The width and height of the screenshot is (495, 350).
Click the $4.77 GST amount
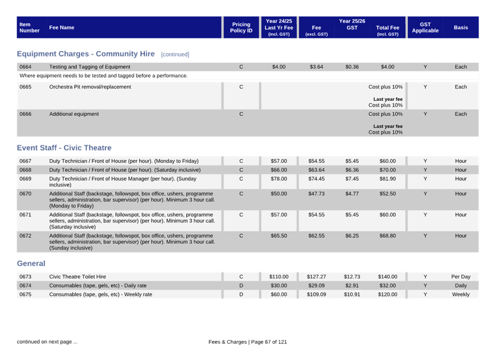point(352,194)
